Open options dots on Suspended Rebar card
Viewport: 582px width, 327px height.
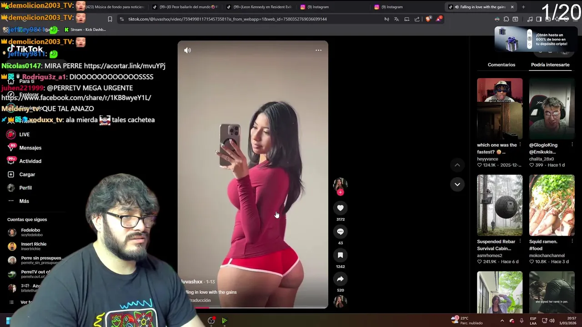point(520,242)
